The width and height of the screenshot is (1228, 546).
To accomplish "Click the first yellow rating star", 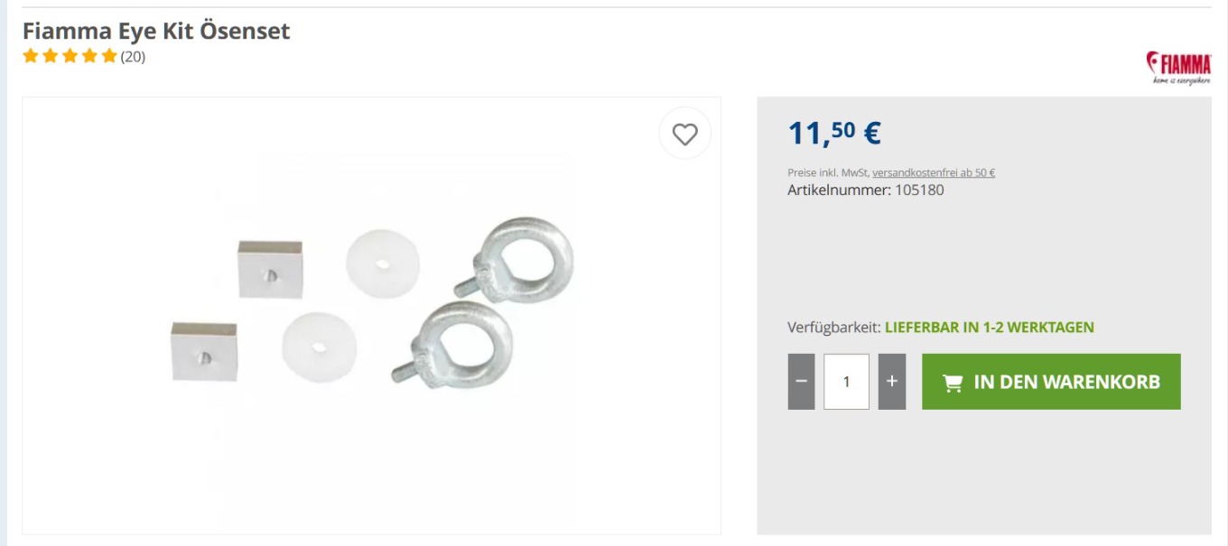I will 31,56.
